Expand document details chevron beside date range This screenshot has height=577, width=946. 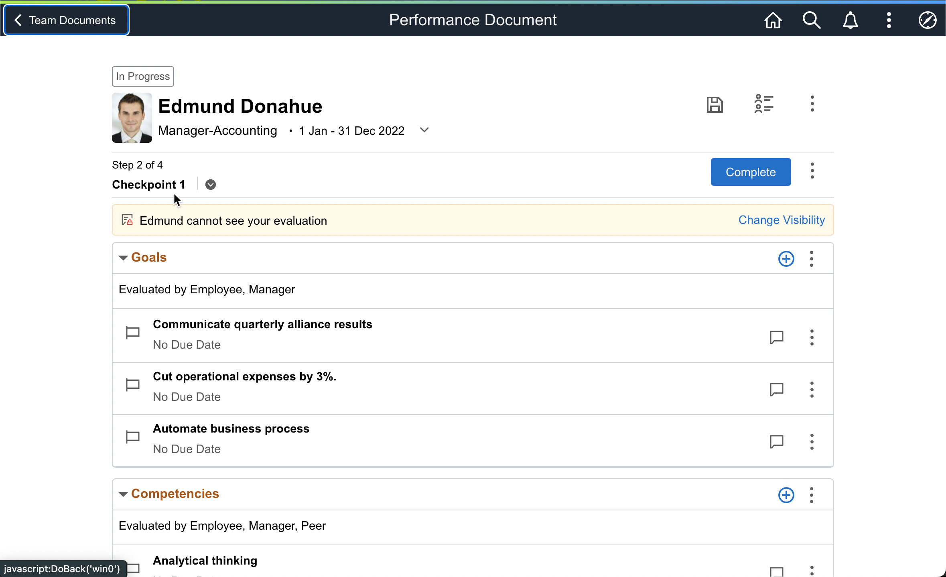tap(424, 130)
